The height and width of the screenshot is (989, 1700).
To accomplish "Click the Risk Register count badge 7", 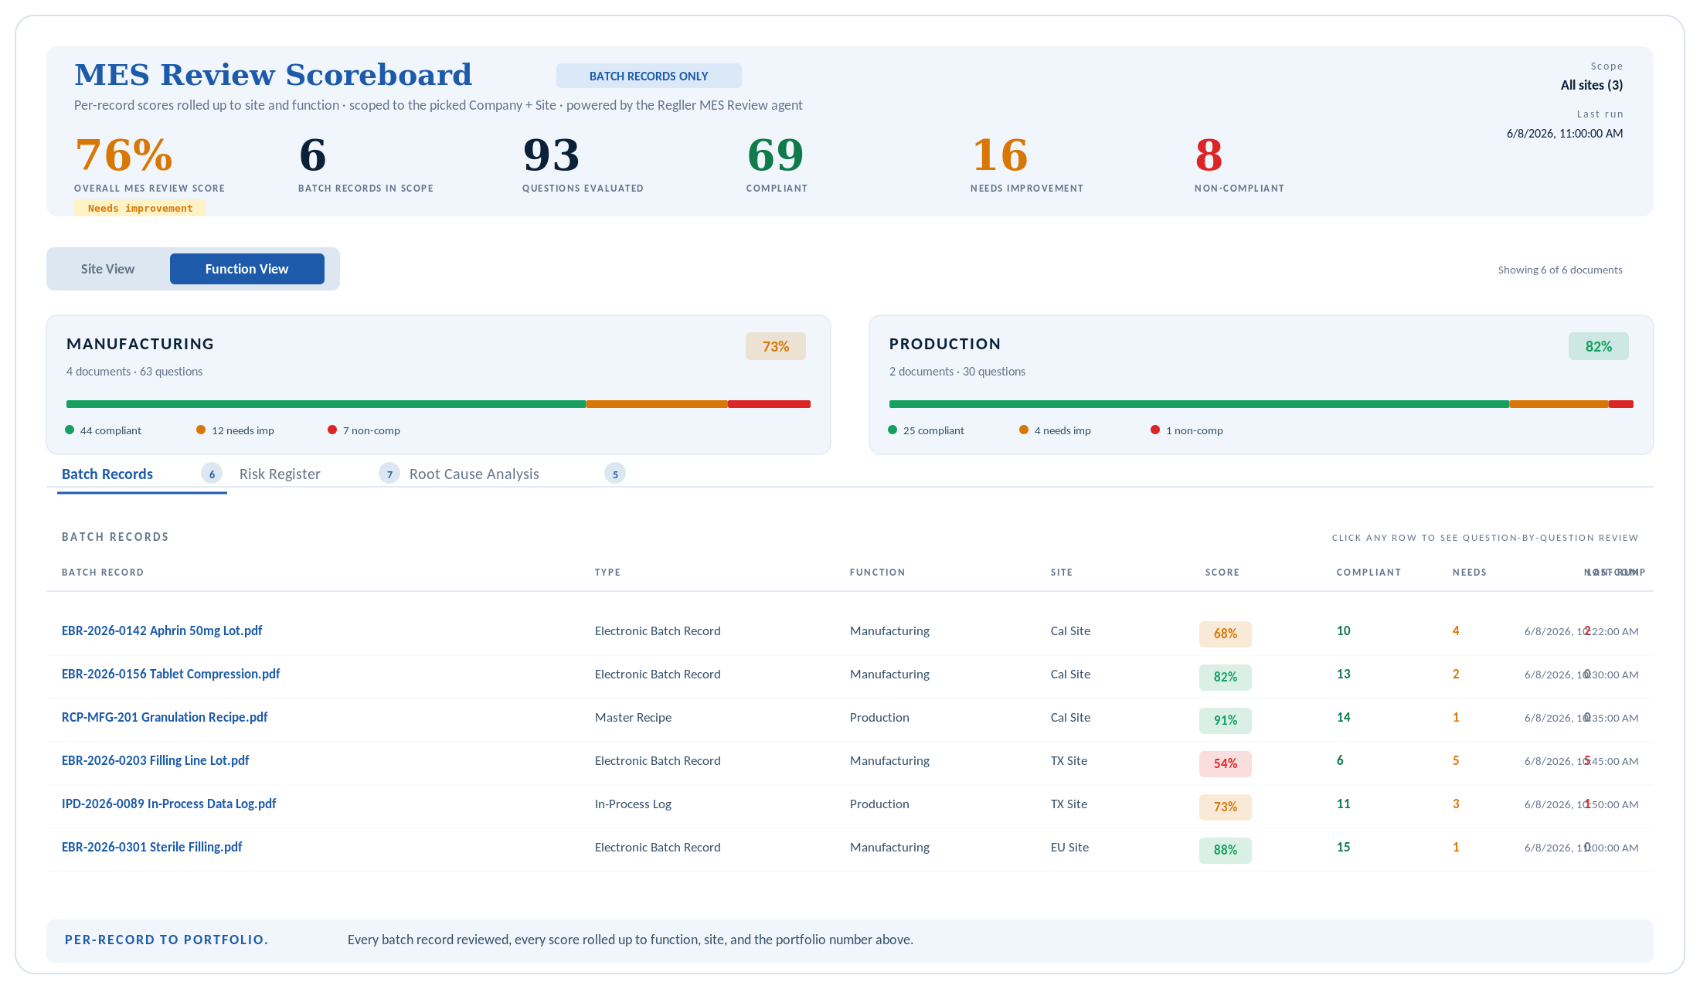I will pyautogui.click(x=389, y=474).
